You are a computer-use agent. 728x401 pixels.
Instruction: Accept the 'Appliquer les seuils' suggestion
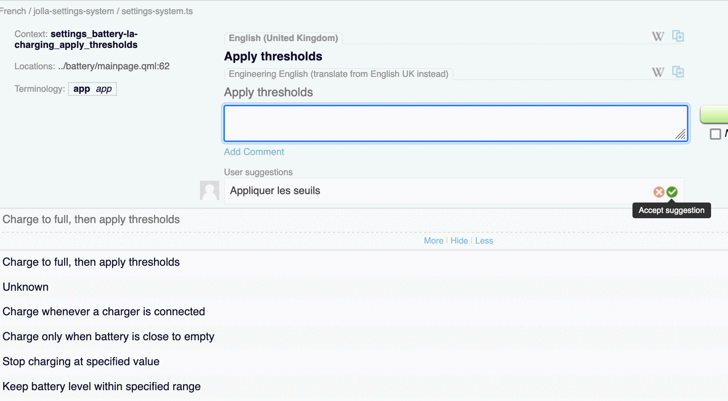672,192
